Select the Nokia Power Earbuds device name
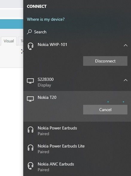Viewport: 131px width, 176px height. click(57, 128)
